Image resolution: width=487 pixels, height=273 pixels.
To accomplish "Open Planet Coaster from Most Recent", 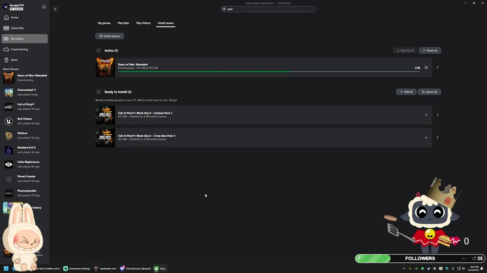I will point(25,179).
